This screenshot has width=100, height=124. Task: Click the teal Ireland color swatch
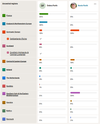4,70
